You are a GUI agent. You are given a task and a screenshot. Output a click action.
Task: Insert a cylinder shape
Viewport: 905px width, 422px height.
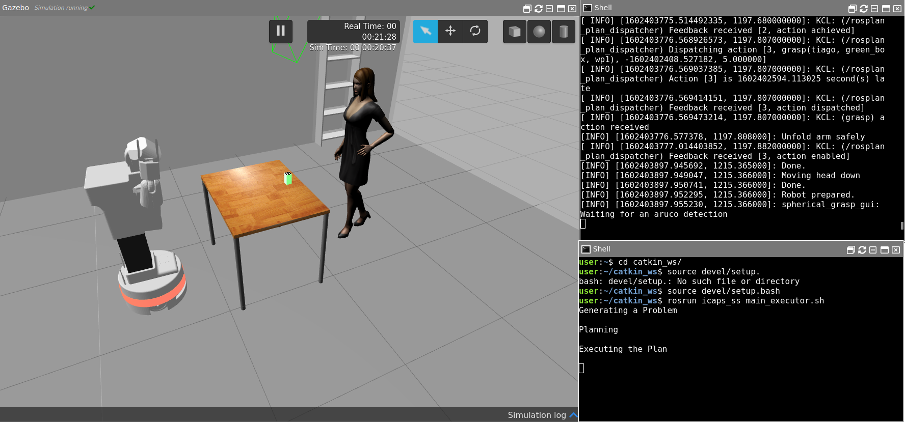click(564, 32)
